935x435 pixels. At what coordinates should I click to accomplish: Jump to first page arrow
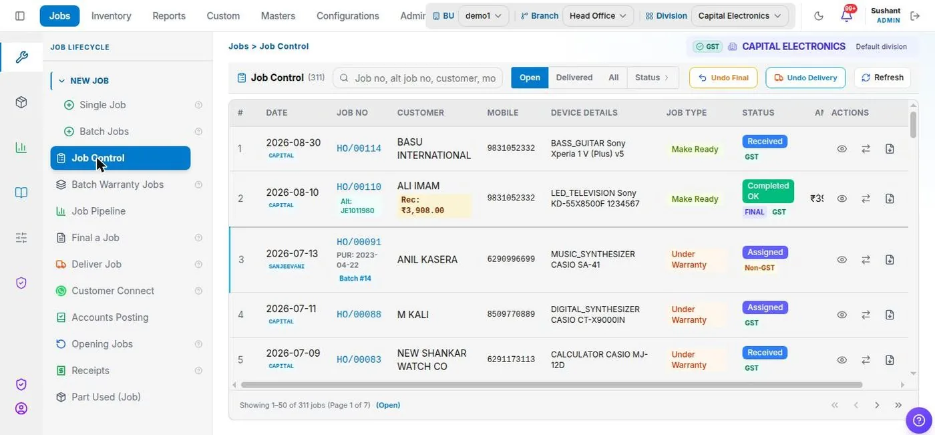click(835, 405)
